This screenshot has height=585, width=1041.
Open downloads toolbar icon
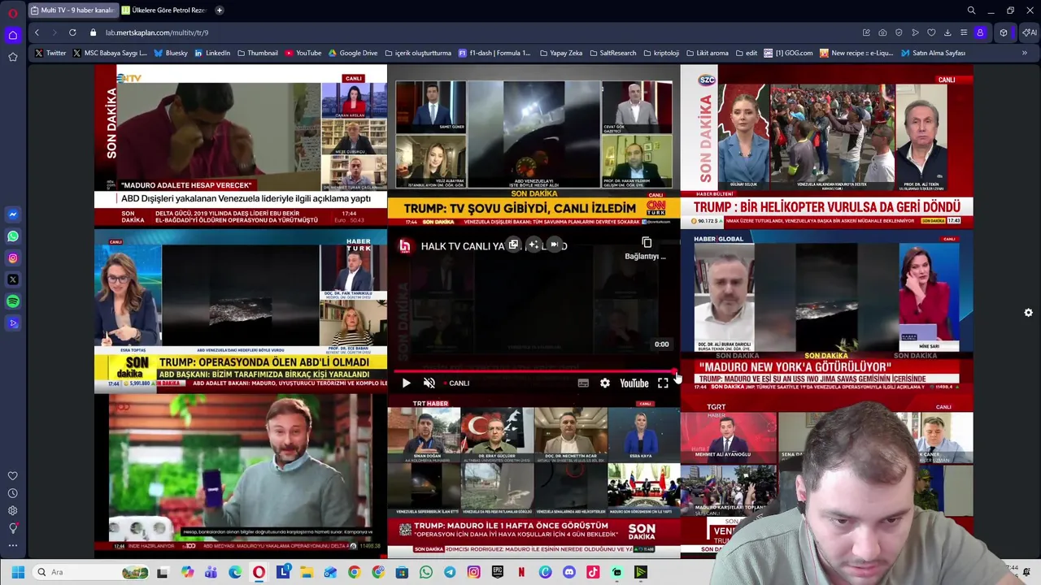click(x=947, y=32)
